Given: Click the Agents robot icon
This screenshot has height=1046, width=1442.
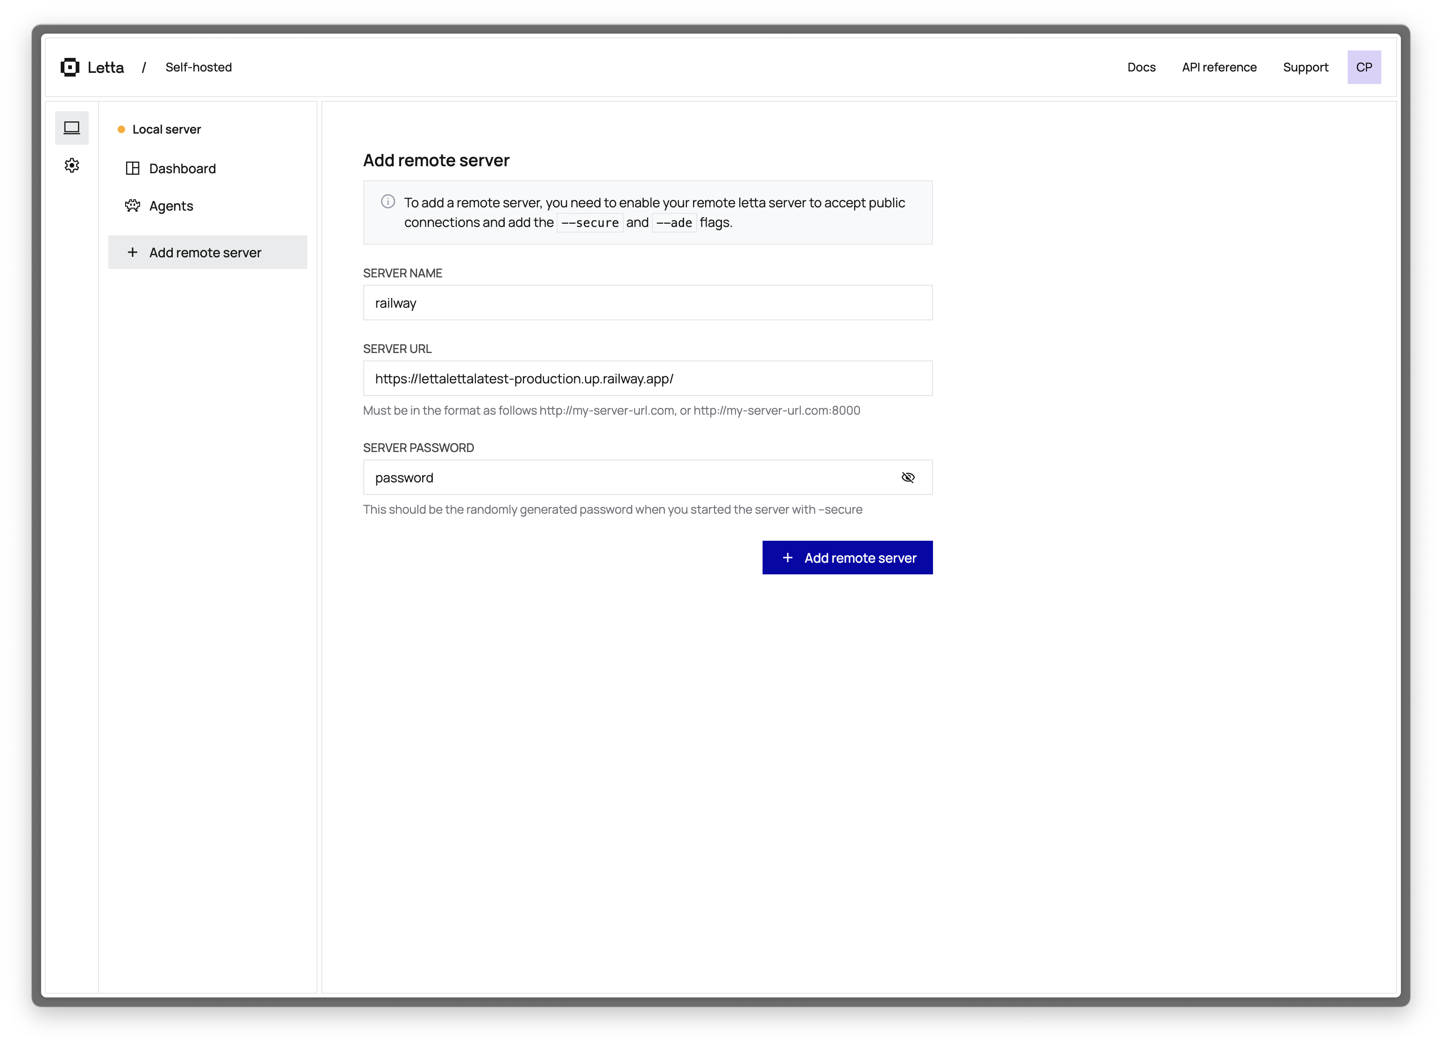Looking at the screenshot, I should click(132, 205).
